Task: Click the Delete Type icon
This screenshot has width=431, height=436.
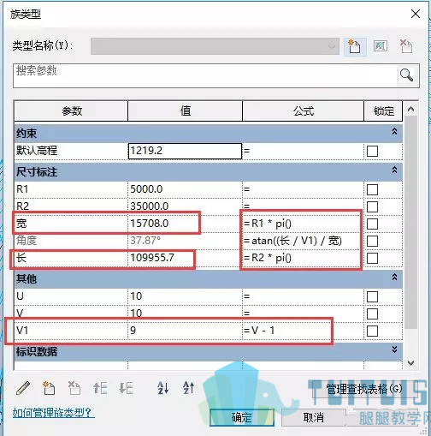Action: pos(406,46)
